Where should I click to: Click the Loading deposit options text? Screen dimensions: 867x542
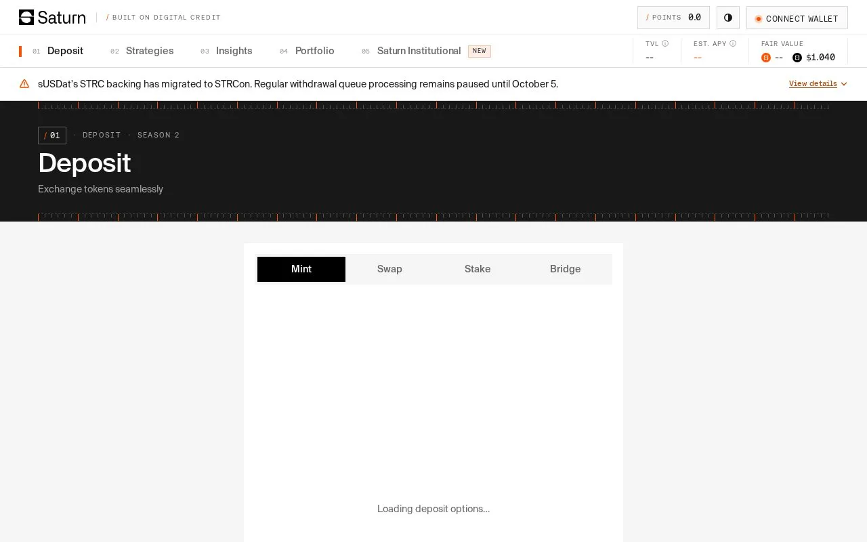pyautogui.click(x=433, y=509)
